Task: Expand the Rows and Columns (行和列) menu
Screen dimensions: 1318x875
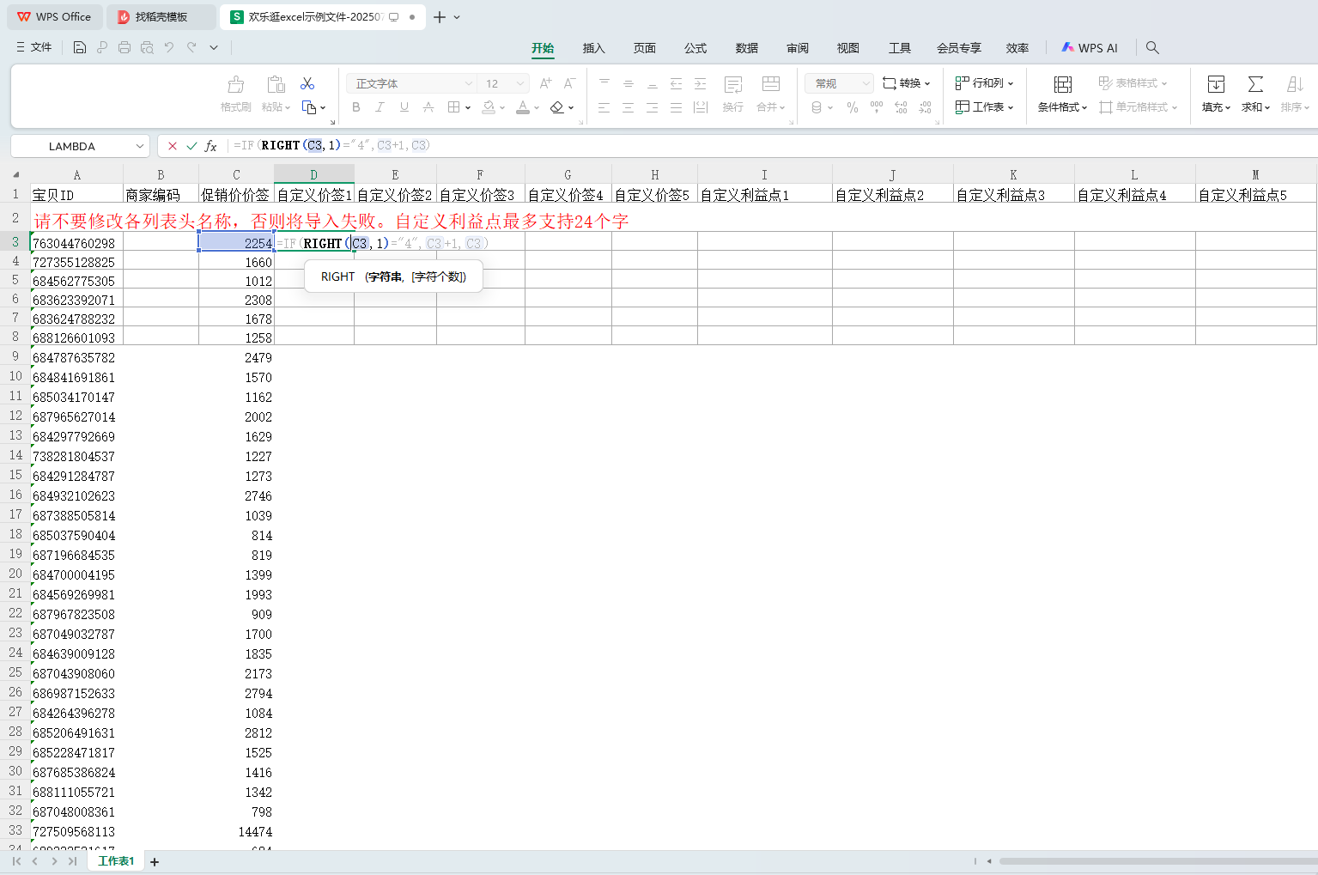Action: click(985, 83)
